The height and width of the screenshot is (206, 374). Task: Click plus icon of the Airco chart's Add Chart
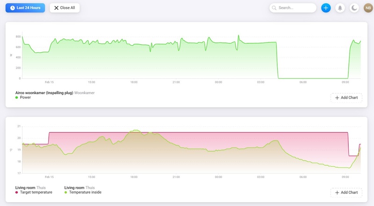coord(338,97)
